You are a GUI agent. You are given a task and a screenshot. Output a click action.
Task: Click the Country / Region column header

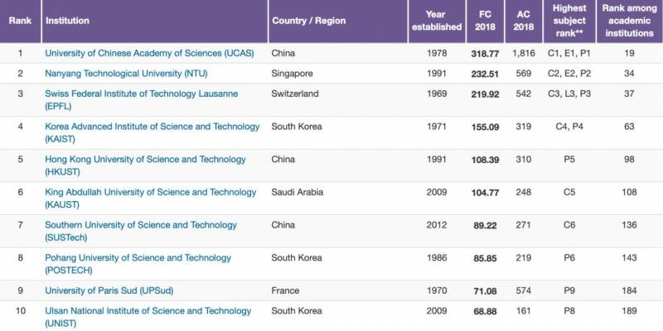[308, 21]
